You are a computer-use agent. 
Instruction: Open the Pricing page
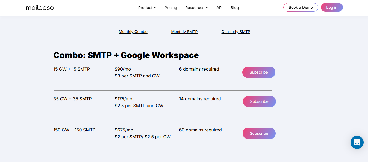pos(171,8)
